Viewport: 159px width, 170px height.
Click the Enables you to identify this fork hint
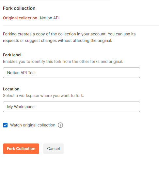coord(63,62)
